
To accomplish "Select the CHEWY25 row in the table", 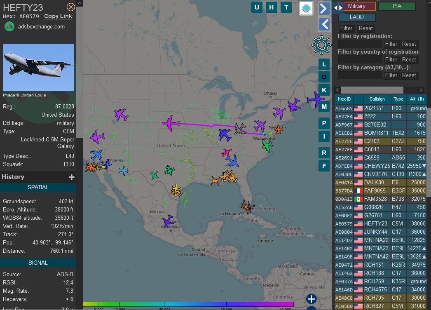I will [381, 166].
